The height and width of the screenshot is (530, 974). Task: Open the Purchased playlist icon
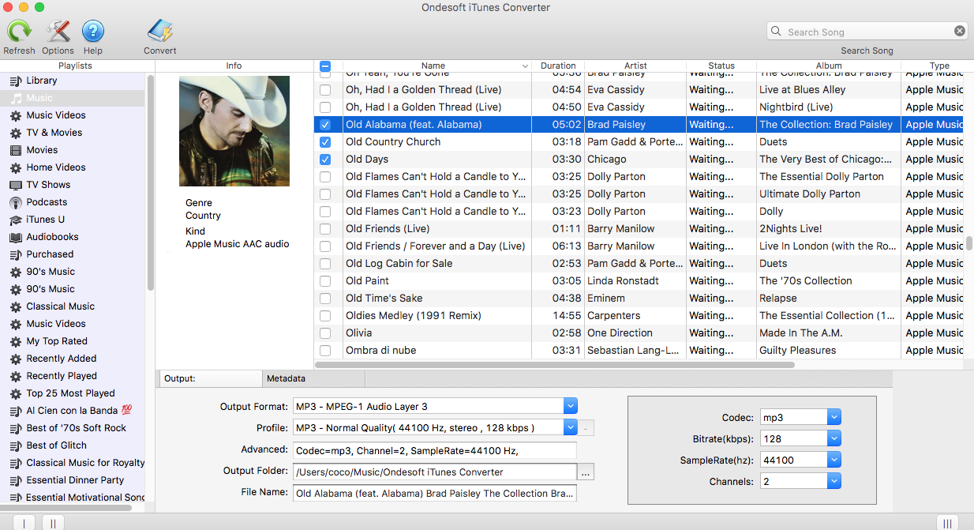pos(16,254)
